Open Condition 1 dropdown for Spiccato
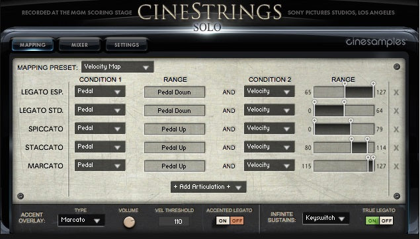 [100, 128]
